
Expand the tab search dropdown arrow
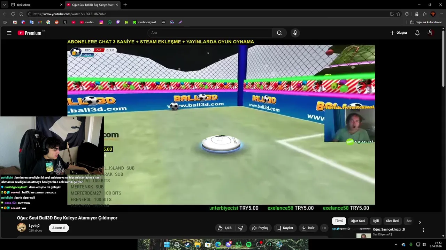tap(4, 5)
